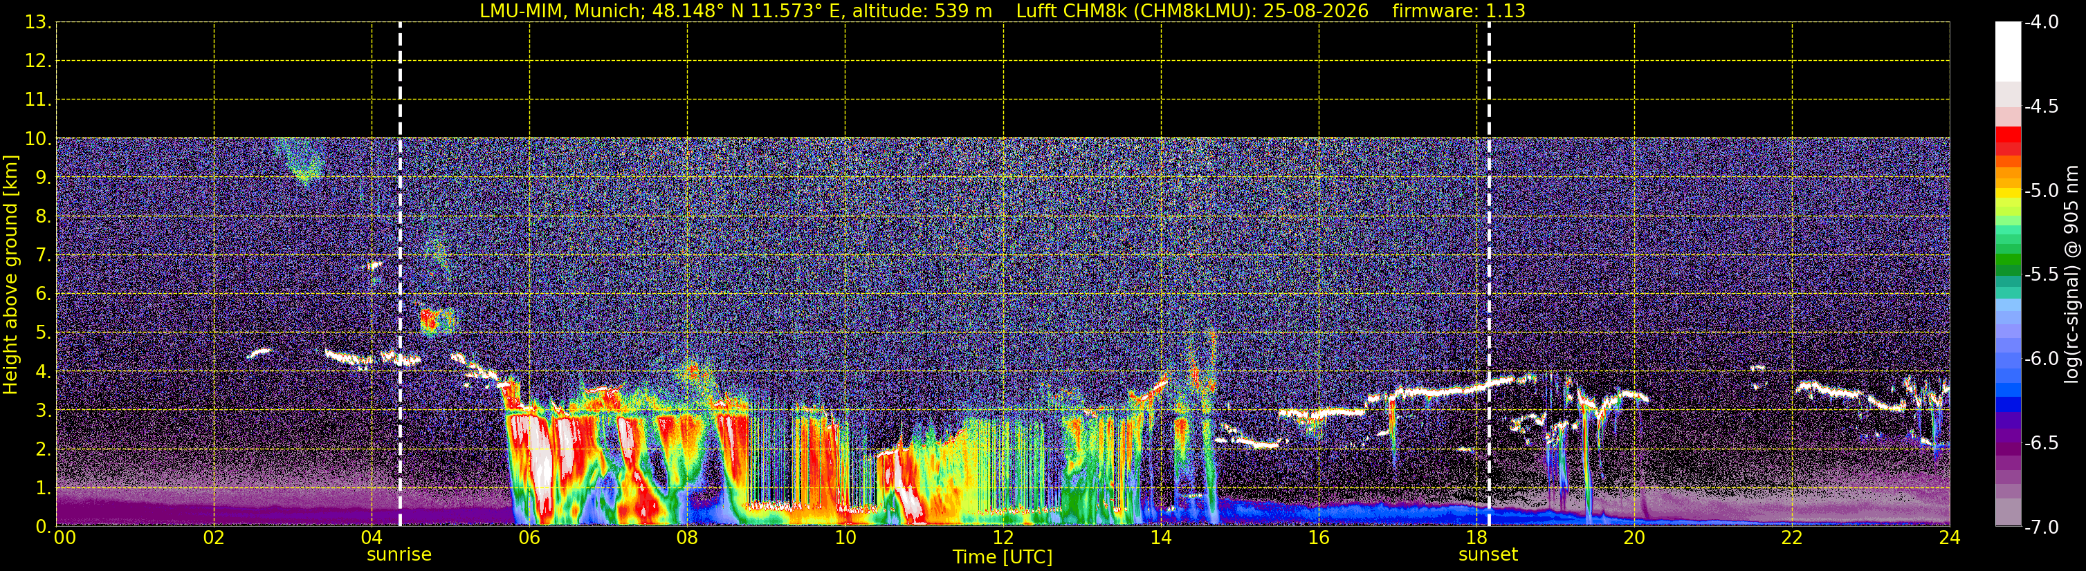Click the Height above ground axis label
Screen dimensions: 2086x571
click(10, 275)
